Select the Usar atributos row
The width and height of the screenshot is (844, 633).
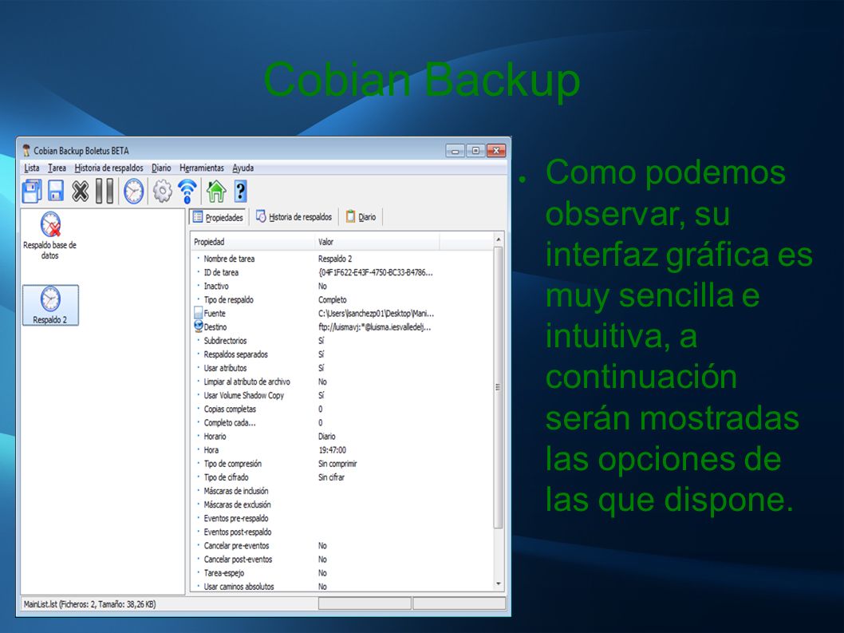[341, 368]
